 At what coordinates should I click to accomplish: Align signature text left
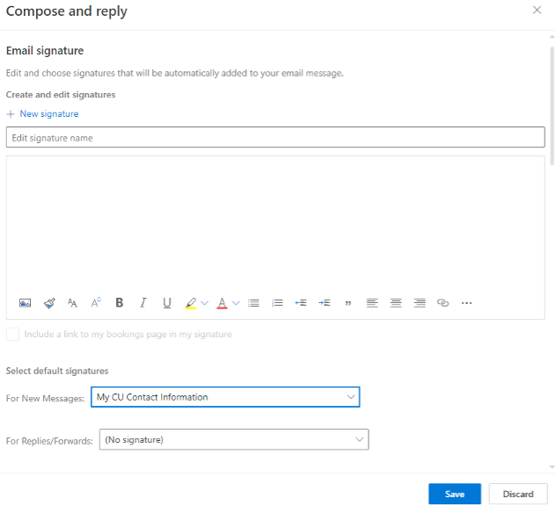click(372, 303)
